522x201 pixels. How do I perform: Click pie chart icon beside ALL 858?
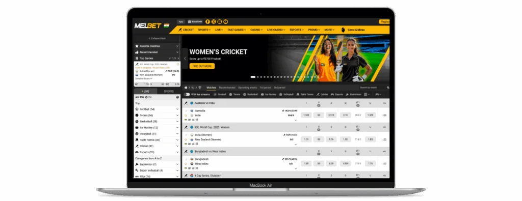coord(177,97)
